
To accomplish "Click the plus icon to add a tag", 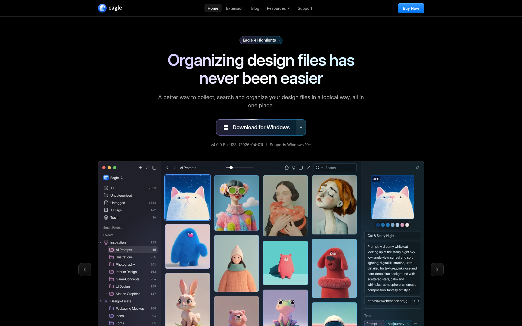I will [416, 323].
